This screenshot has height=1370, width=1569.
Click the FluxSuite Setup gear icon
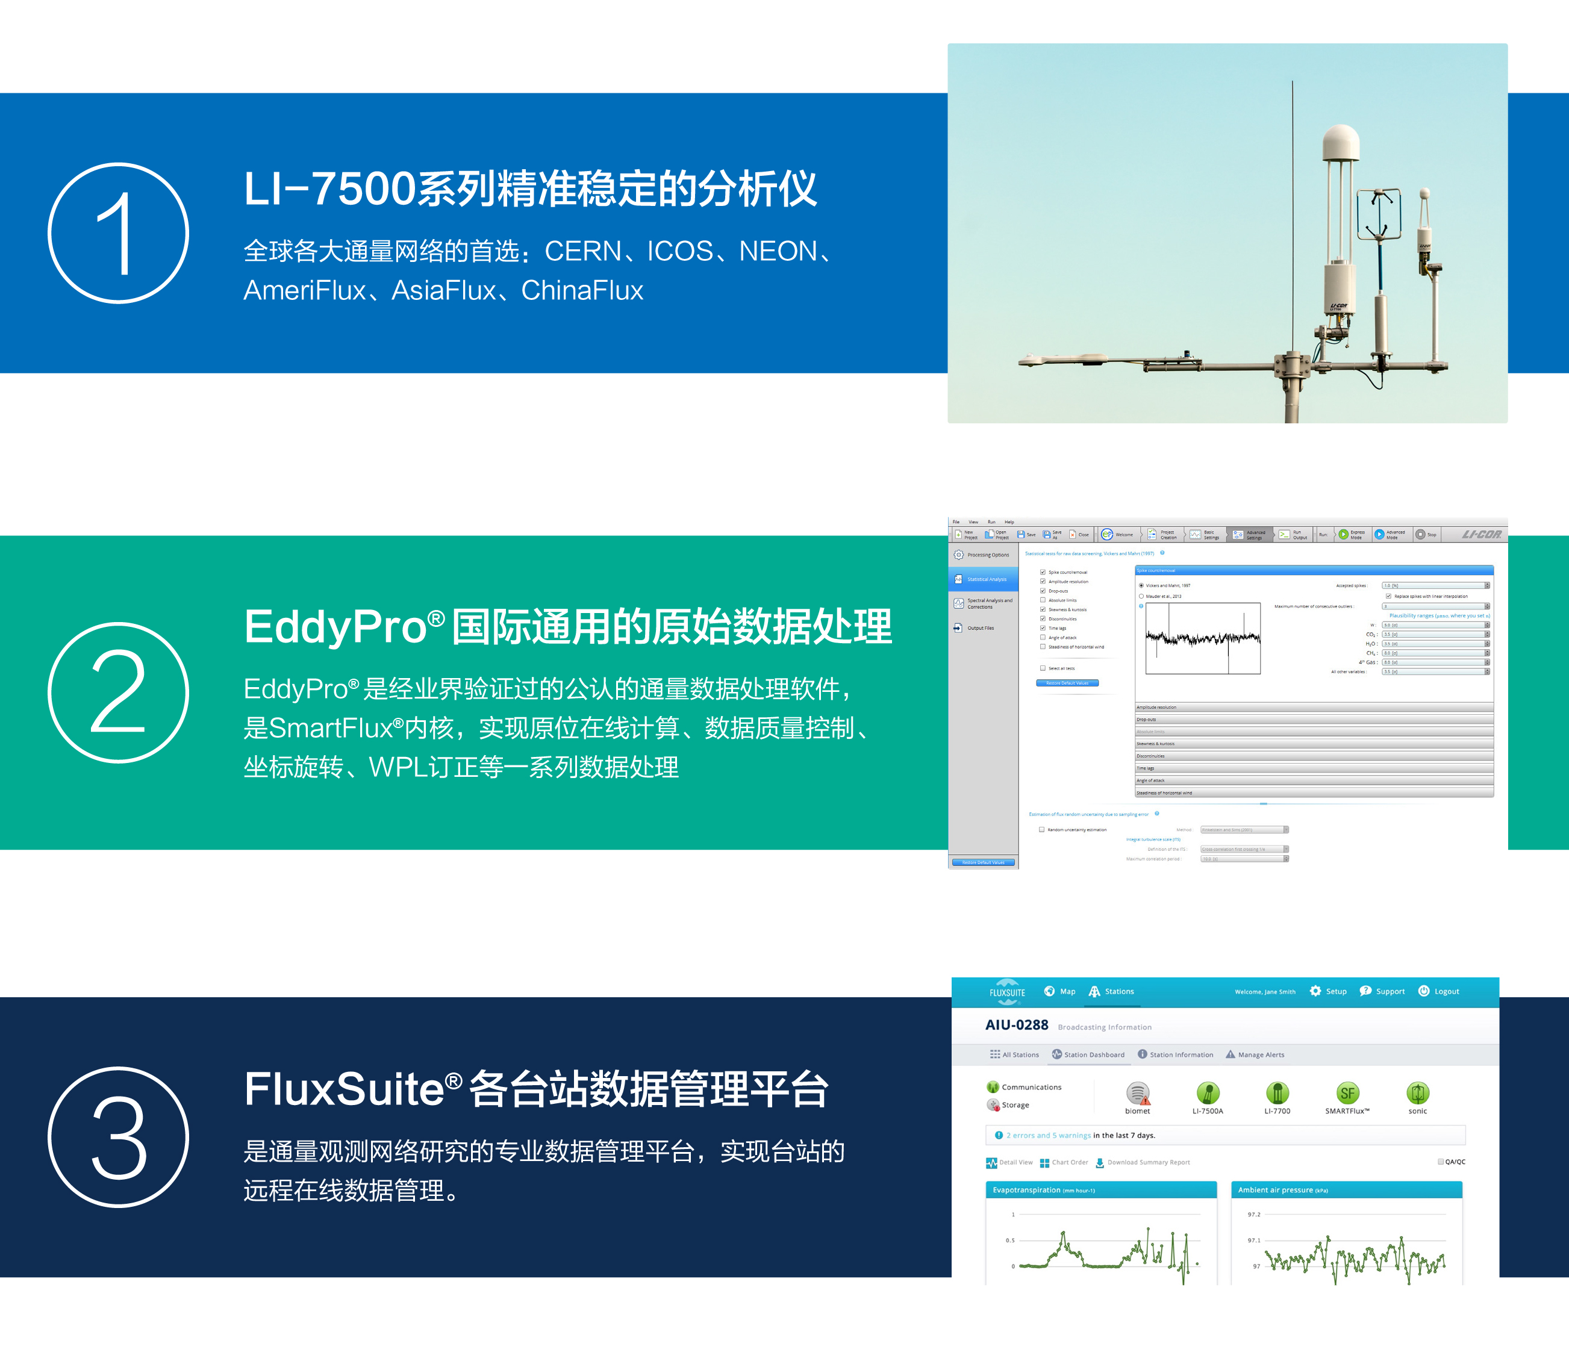1315,992
